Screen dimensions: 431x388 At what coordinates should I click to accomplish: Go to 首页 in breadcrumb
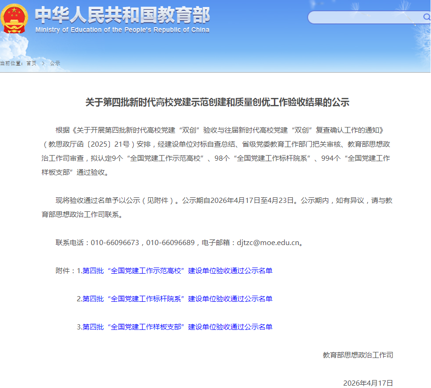[x=31, y=63]
